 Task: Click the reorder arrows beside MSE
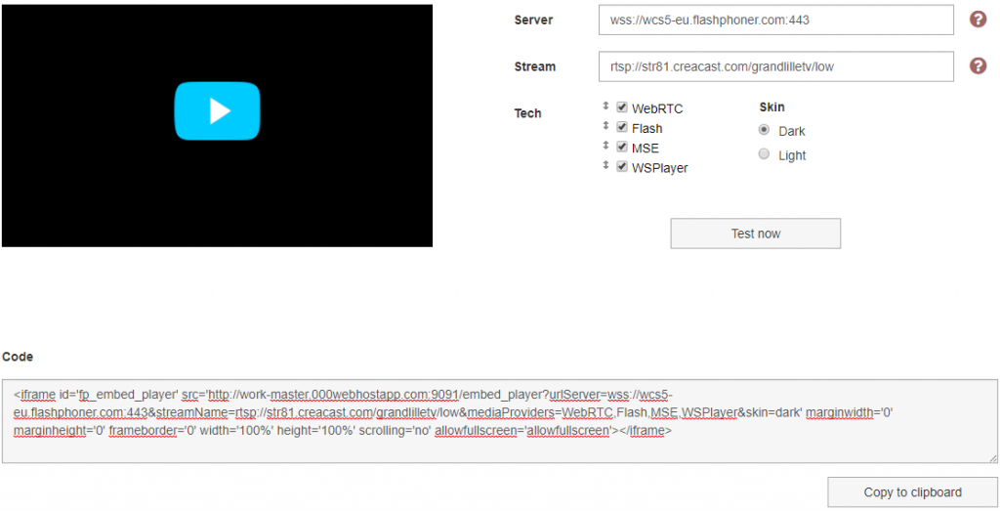click(x=605, y=147)
